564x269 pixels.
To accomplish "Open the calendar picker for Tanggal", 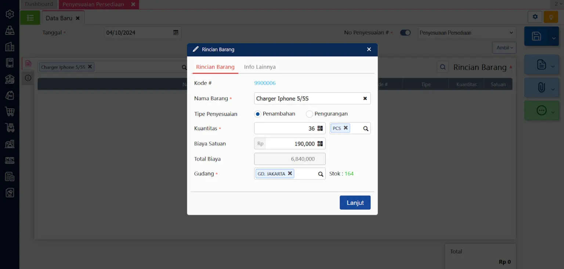I will pos(176,33).
